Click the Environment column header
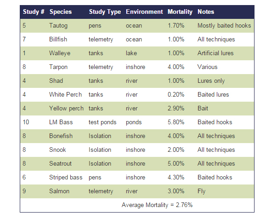The height and width of the screenshot is (219, 266). click(x=144, y=12)
